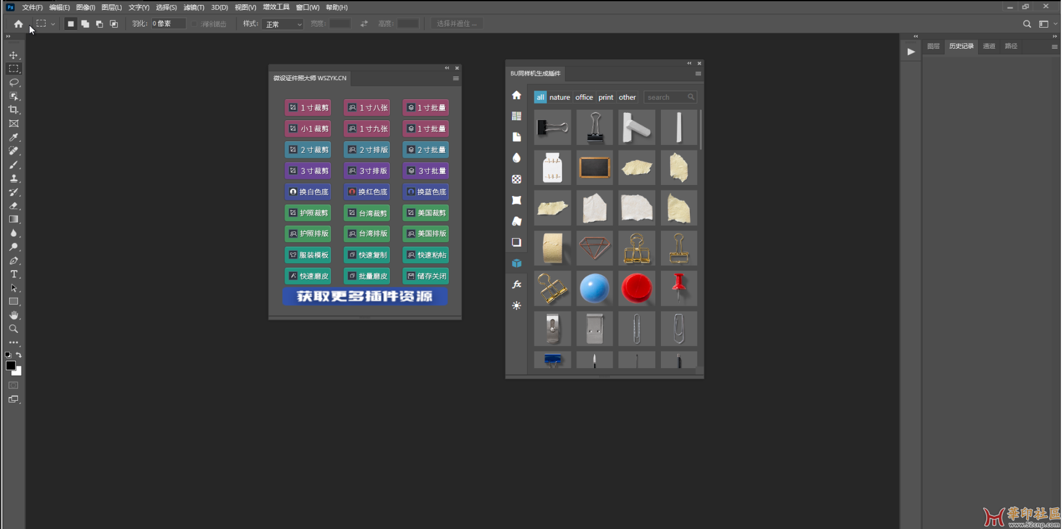Open the History panel group menu
The width and height of the screenshot is (1062, 529).
coord(1054,46)
